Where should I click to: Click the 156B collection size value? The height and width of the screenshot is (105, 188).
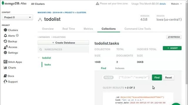98,62
